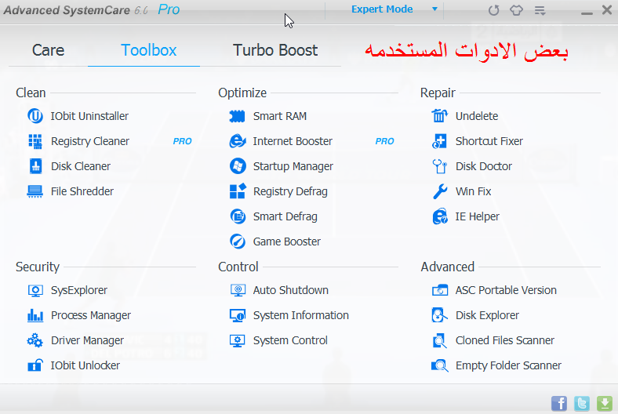Share via the Facebook icon
618x414 pixels.
coord(559,403)
